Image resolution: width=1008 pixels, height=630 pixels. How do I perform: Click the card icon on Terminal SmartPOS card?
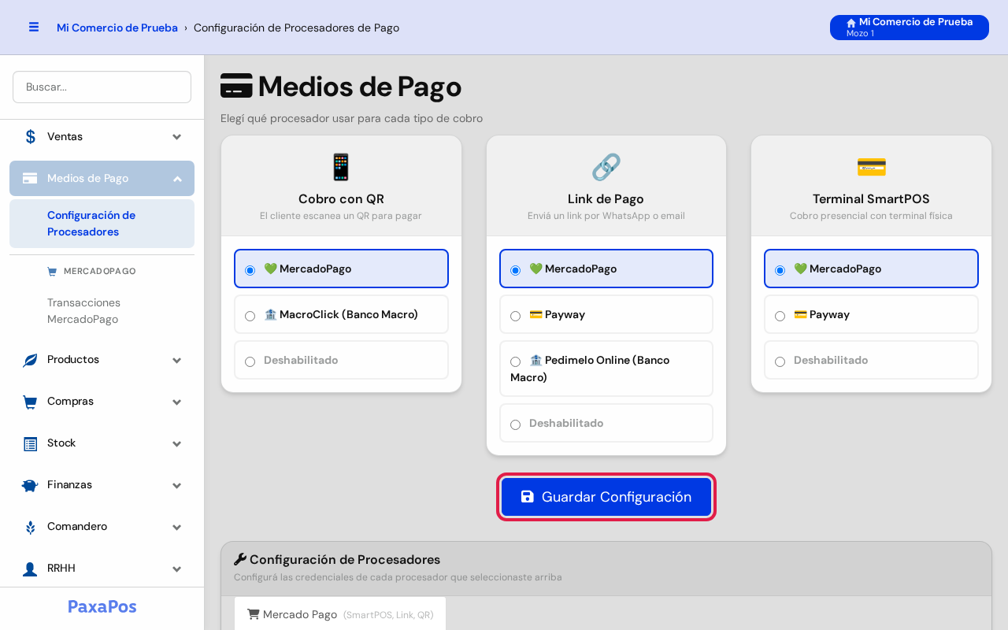pyautogui.click(x=872, y=167)
